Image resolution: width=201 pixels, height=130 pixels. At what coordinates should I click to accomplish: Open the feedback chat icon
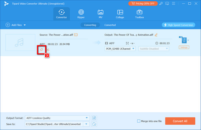tap(167, 4)
